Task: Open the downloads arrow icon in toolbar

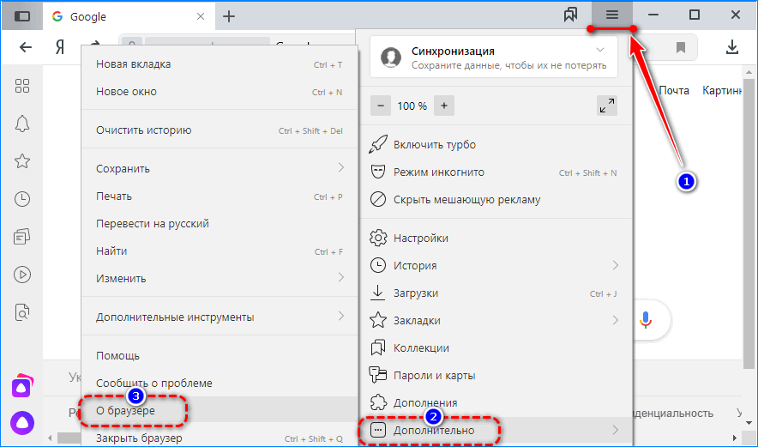Action: coord(732,47)
